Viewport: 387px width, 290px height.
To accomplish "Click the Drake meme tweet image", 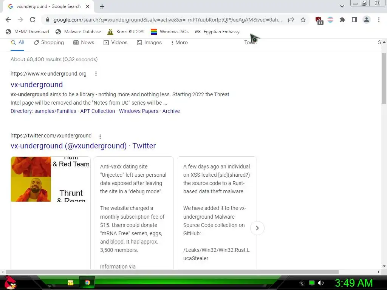I will coord(51,179).
